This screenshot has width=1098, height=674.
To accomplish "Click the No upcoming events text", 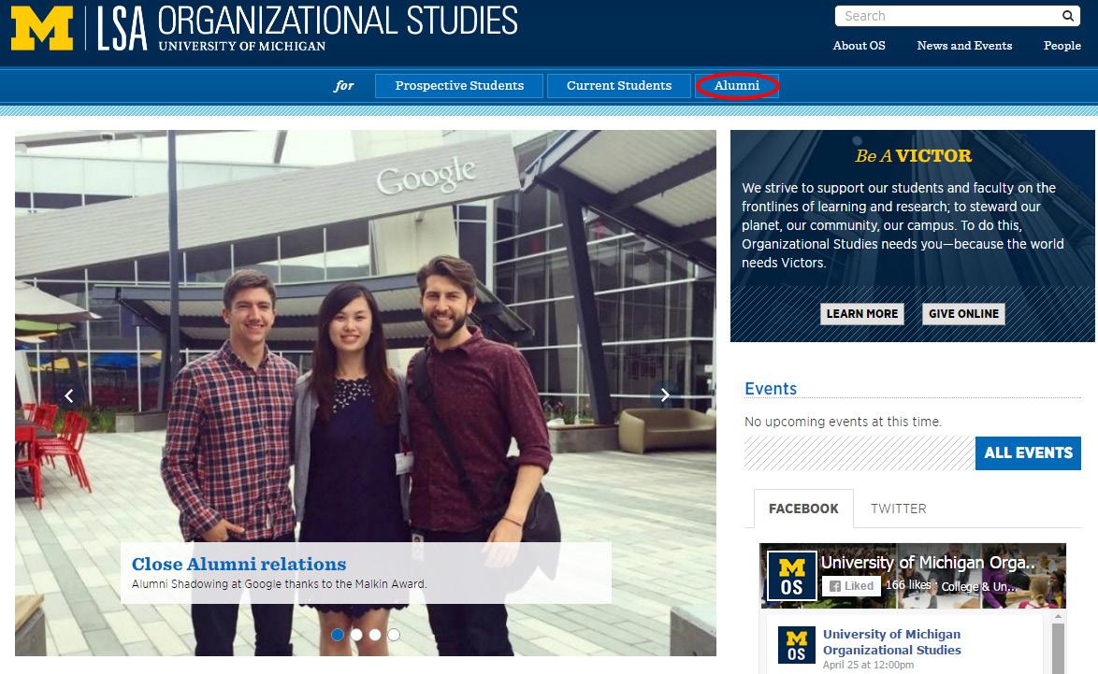I will pos(843,422).
